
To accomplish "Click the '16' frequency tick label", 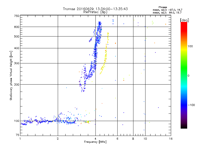I will click(171, 139).
